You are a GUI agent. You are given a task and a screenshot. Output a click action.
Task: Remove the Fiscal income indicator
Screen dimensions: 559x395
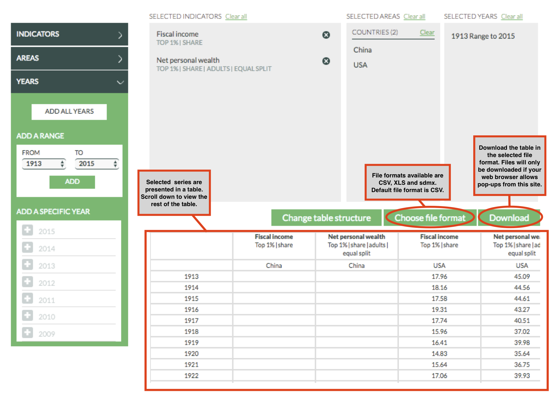326,35
